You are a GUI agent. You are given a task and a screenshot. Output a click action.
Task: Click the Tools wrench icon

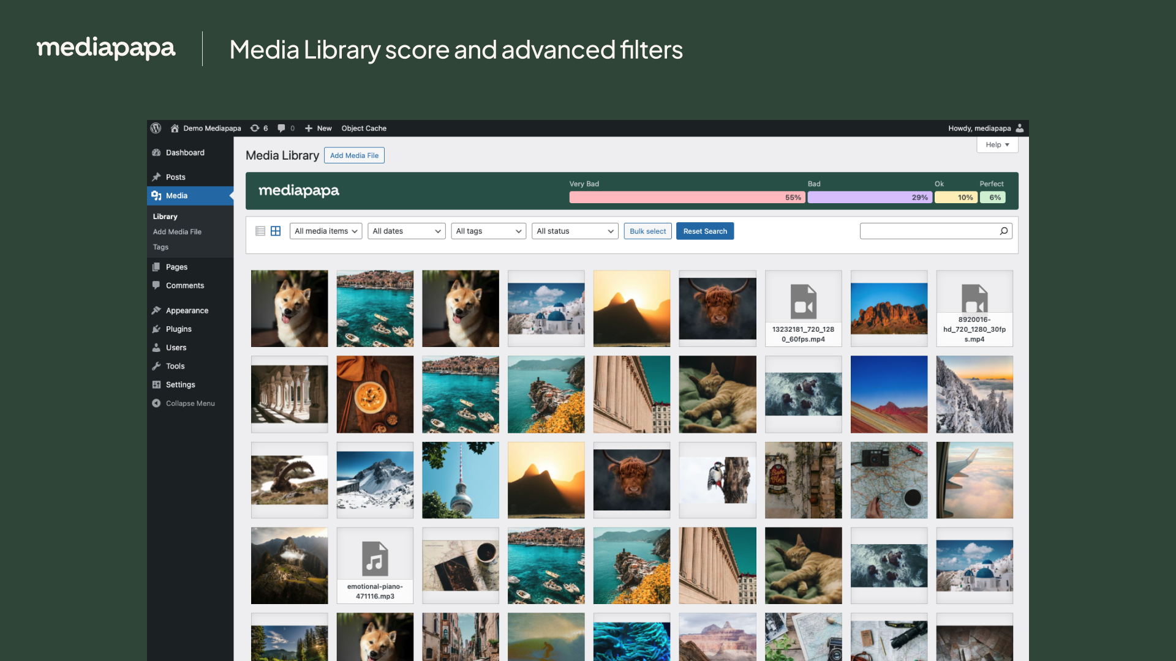pyautogui.click(x=157, y=366)
